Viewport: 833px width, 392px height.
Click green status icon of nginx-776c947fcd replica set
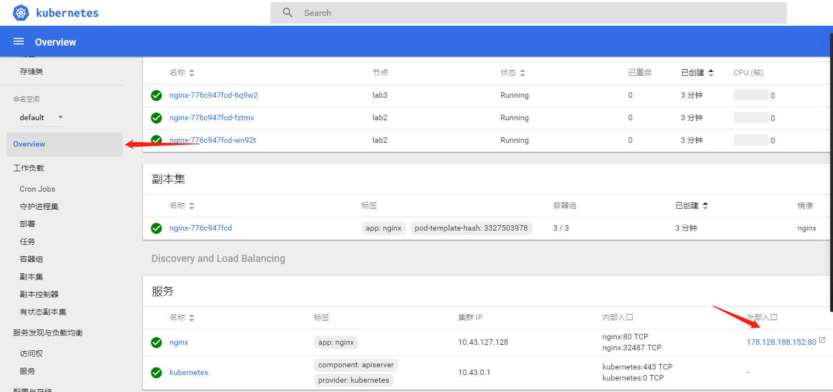(156, 228)
